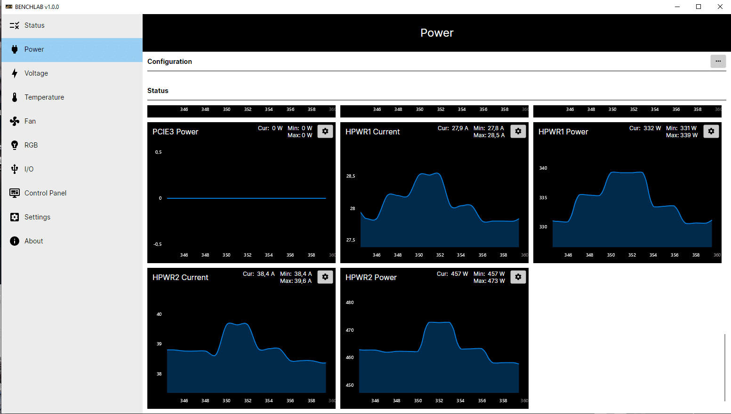731x414 pixels.
Task: Expand Configuration section with ellipsis button
Action: point(718,61)
